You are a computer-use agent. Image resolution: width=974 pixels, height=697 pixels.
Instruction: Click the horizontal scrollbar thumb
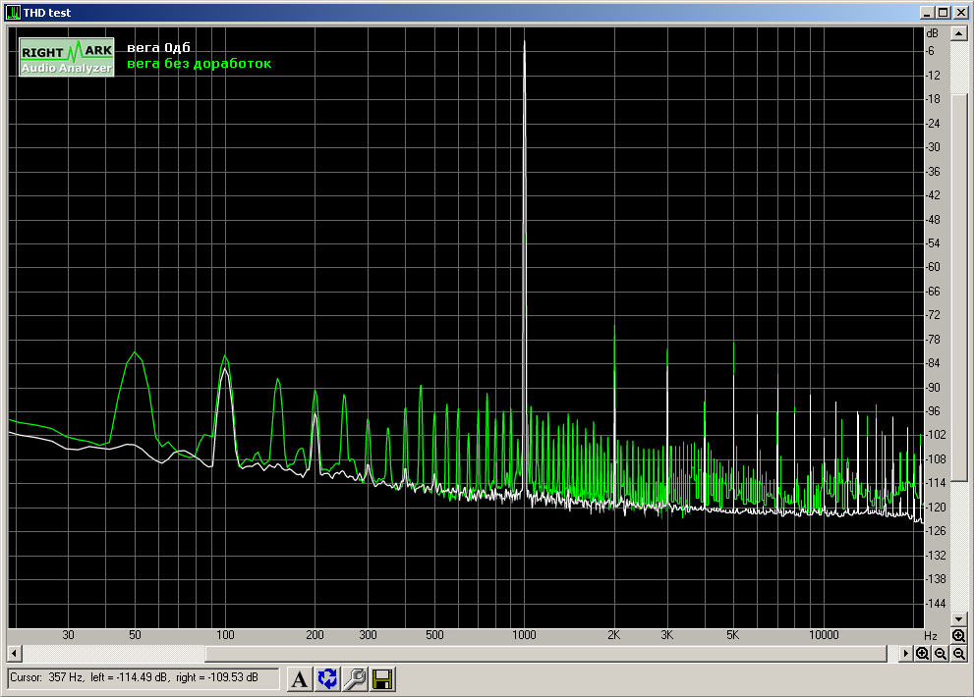click(x=546, y=654)
